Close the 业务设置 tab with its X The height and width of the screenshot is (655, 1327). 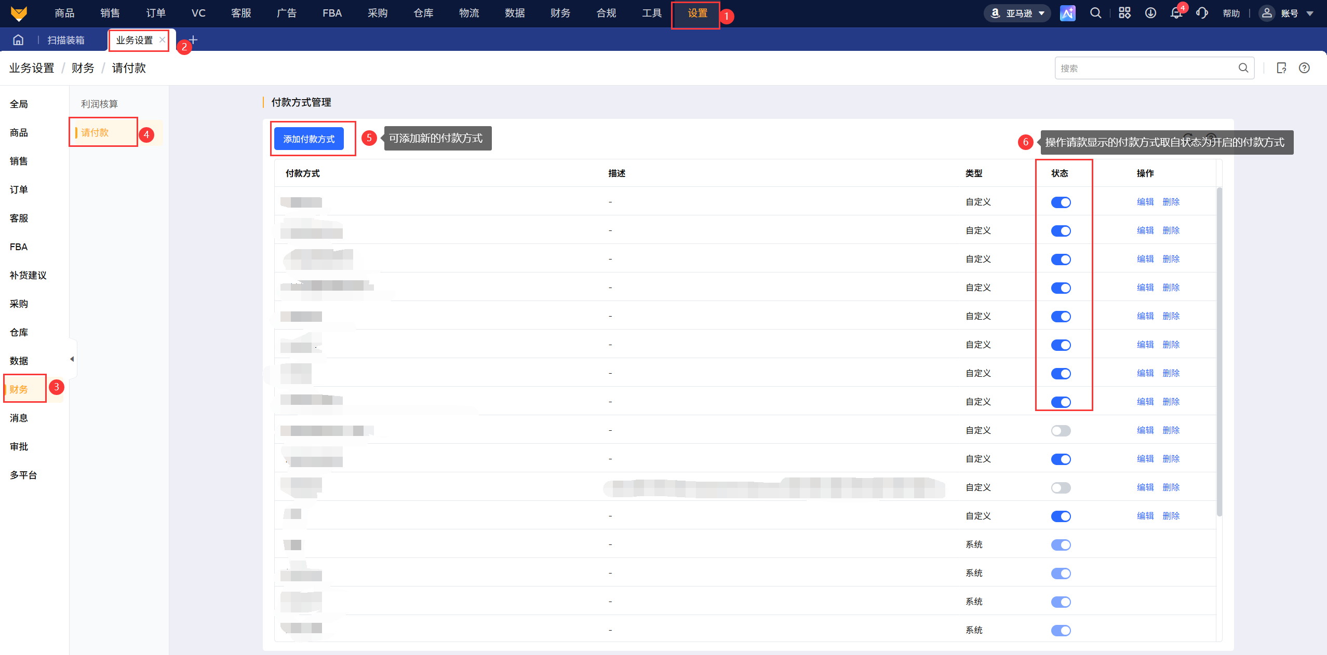[162, 39]
